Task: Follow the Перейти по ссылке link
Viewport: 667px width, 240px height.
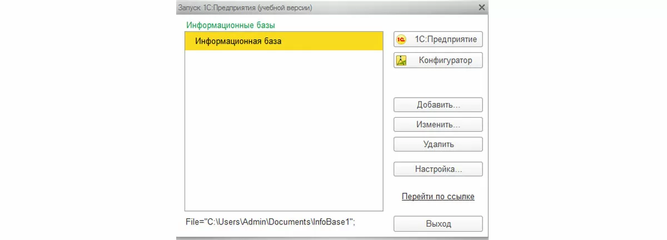Action: [x=438, y=197]
